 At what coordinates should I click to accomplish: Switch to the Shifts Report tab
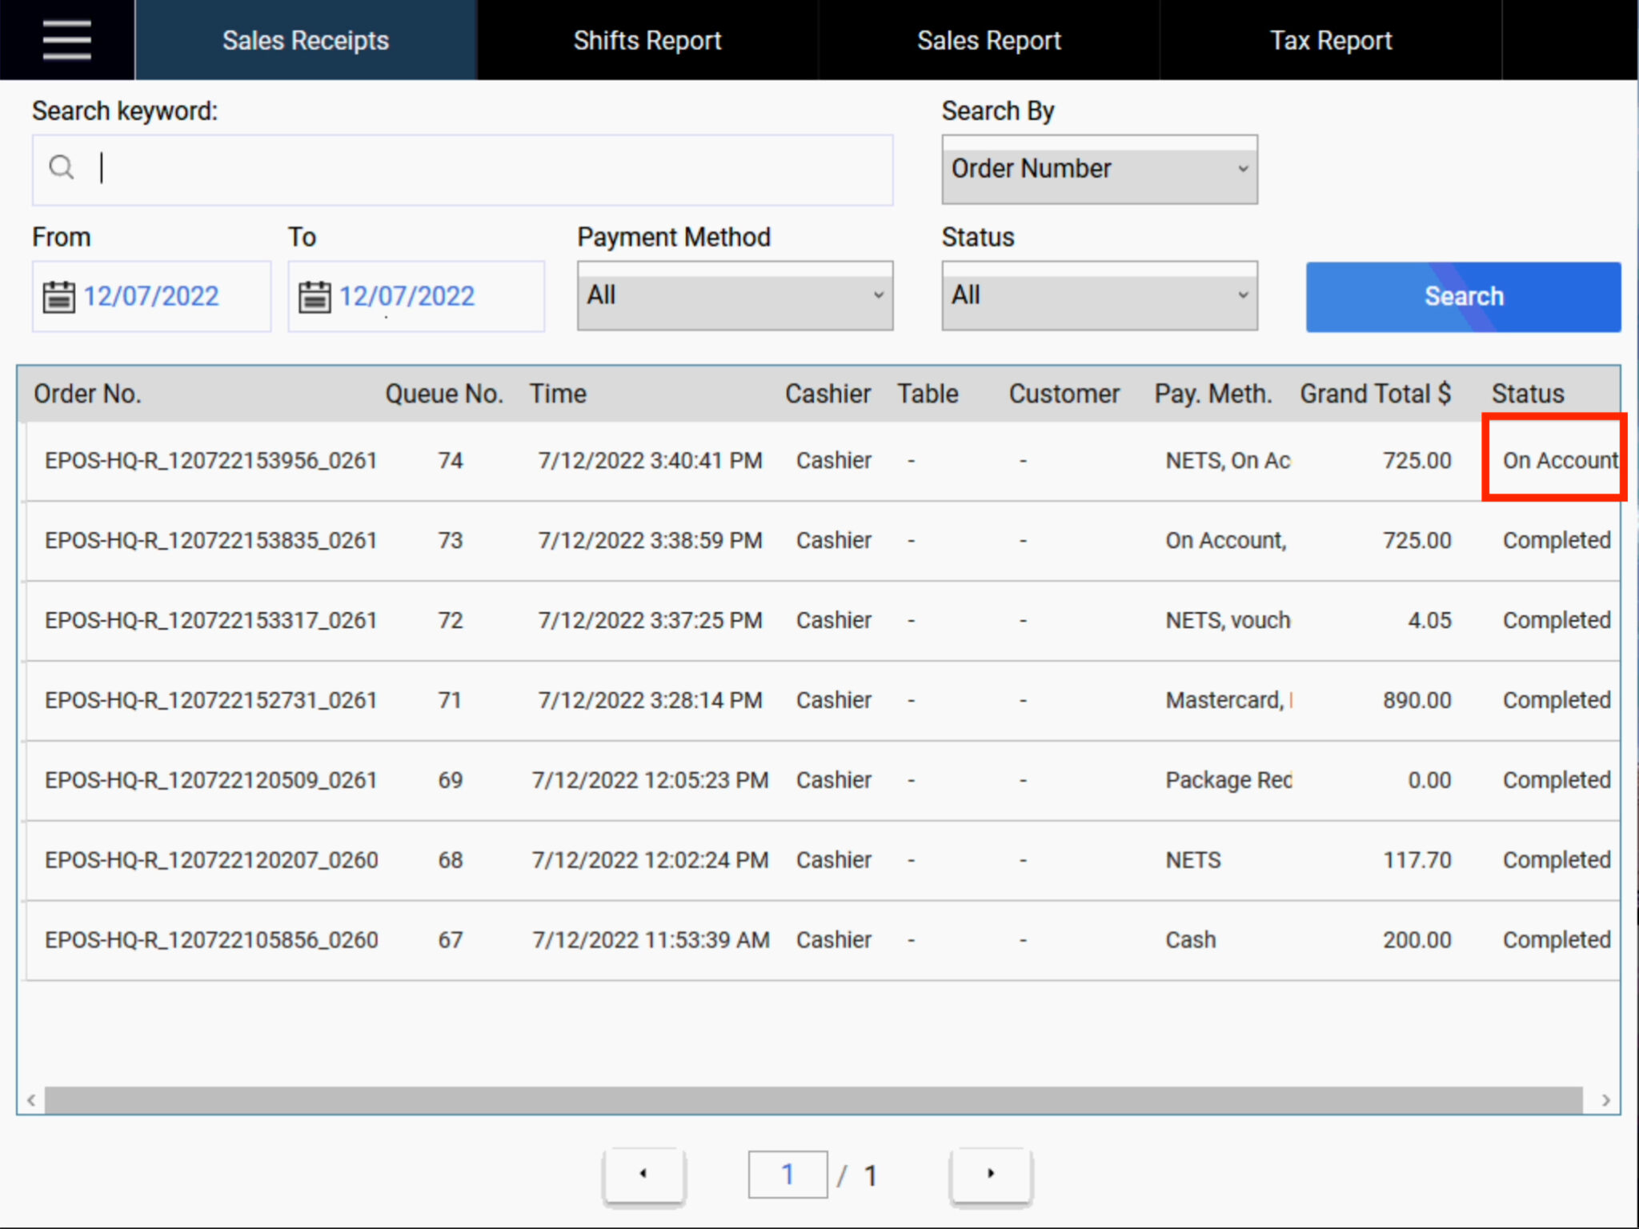[x=647, y=40]
